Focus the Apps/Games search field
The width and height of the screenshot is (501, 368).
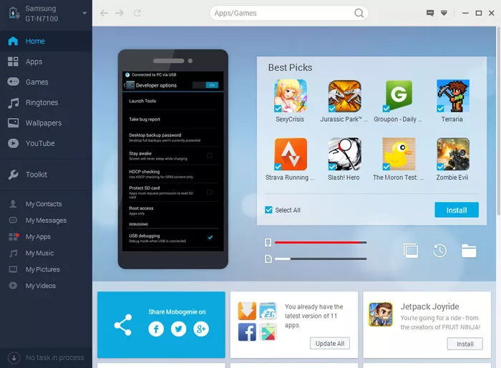pyautogui.click(x=289, y=13)
